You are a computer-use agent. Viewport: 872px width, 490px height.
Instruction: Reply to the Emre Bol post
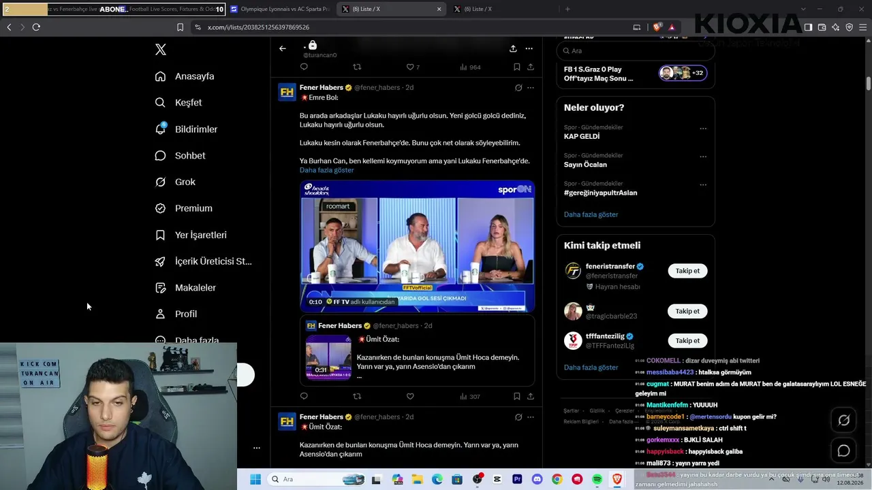pos(304,396)
